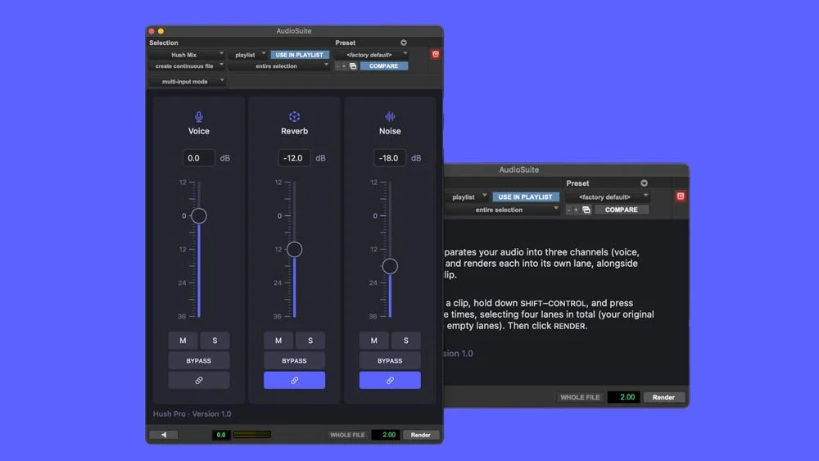The image size is (819, 461).
Task: Click the Noise fader knob
Action: pyautogui.click(x=390, y=266)
